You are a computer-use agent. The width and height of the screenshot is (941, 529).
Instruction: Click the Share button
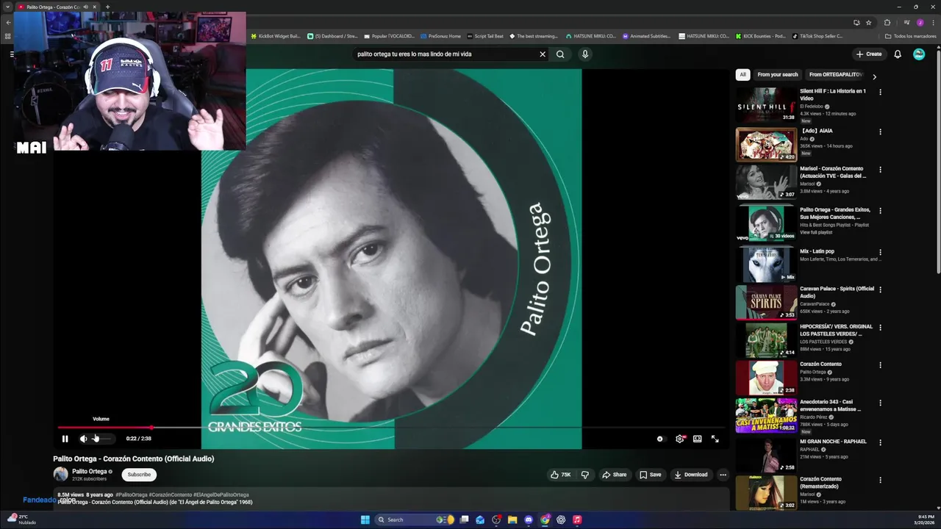click(x=615, y=475)
